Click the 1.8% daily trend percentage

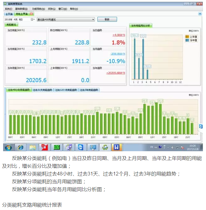118,42
